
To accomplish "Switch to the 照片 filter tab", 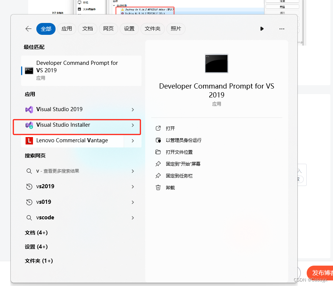I will [176, 29].
